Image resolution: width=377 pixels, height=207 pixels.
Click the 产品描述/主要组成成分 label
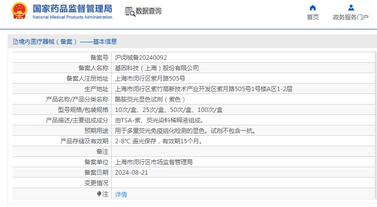77,120
